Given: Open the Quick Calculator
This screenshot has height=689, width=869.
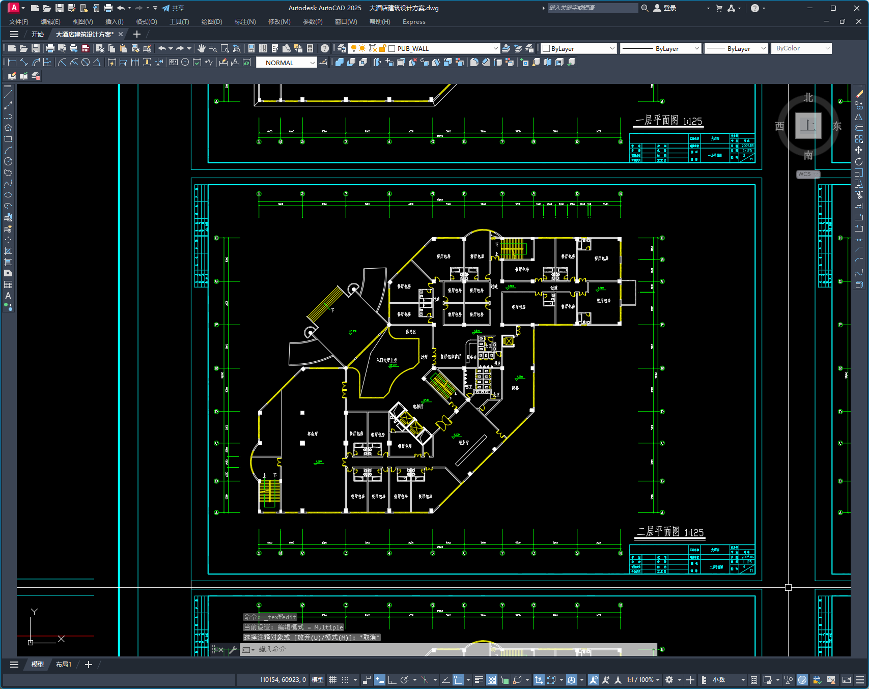Looking at the screenshot, I should click(310, 48).
